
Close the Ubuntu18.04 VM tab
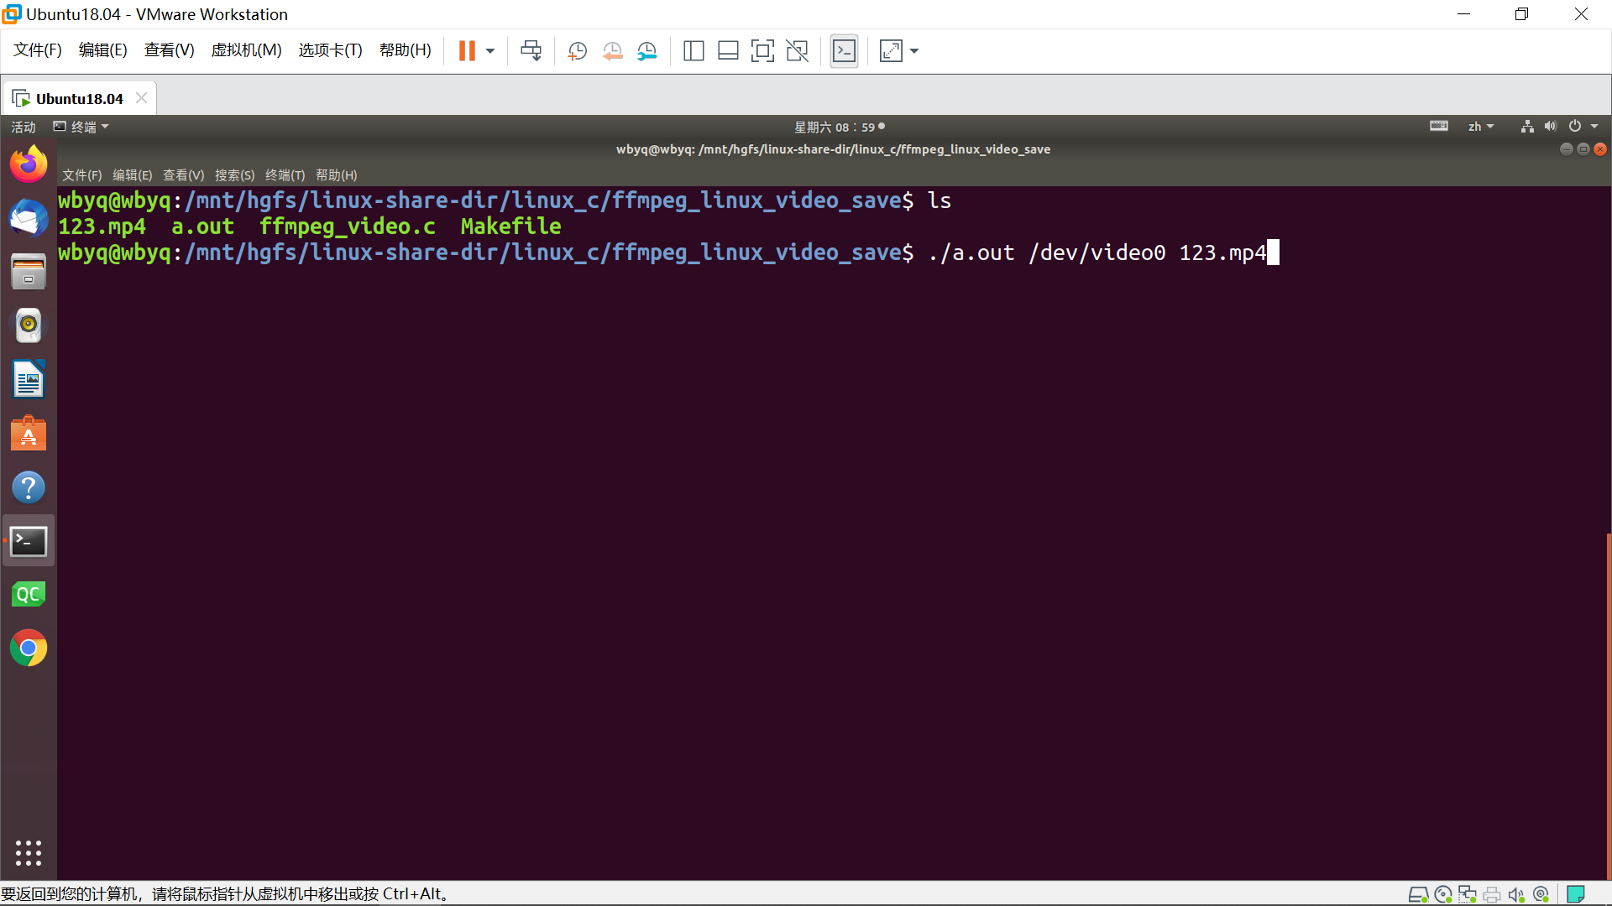click(x=141, y=98)
